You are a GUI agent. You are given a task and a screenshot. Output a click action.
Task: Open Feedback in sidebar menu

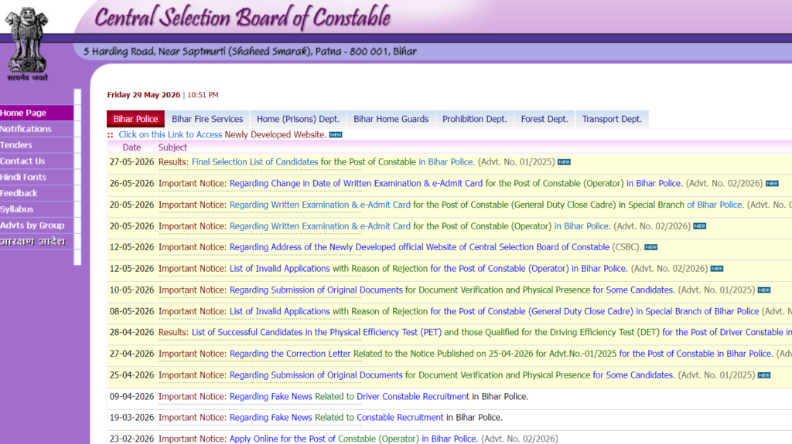click(x=37, y=193)
